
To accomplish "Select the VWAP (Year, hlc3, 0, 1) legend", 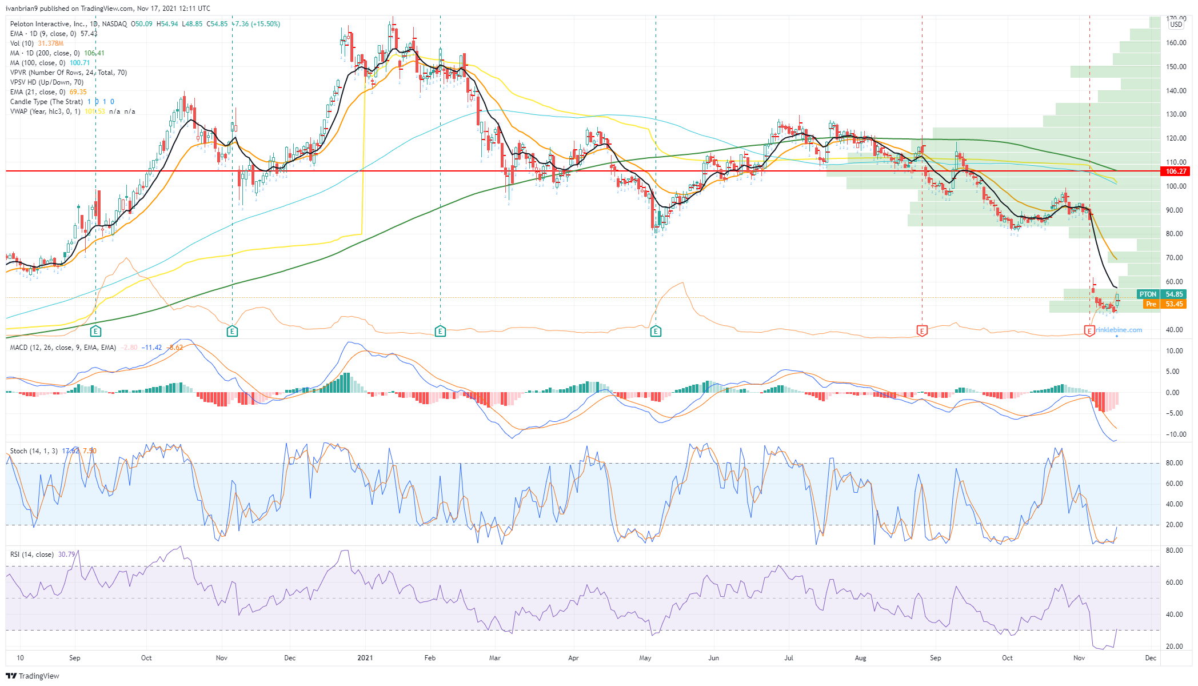I will click(73, 111).
